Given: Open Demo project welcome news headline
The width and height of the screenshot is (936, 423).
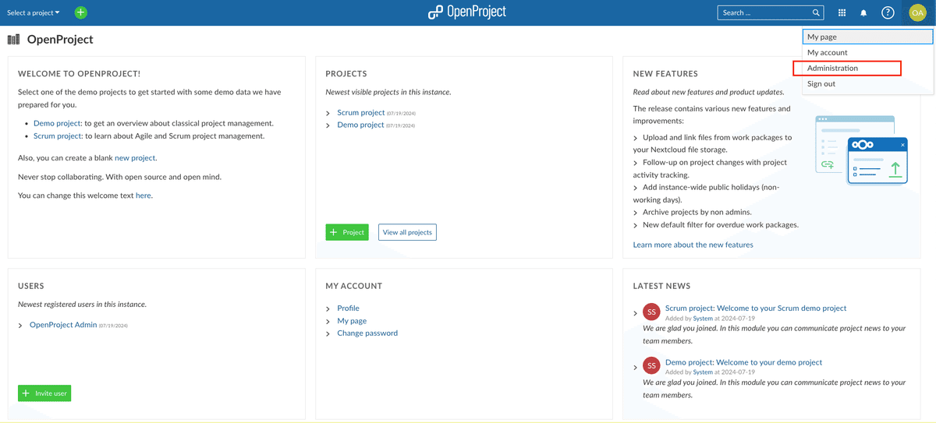Looking at the screenshot, I should tap(743, 362).
